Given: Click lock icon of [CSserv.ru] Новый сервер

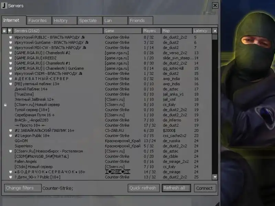Looking at the screenshot, I should coord(5,105).
